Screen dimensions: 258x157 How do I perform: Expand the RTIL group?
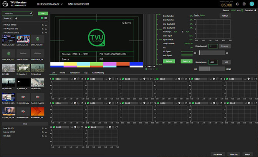(46, 136)
